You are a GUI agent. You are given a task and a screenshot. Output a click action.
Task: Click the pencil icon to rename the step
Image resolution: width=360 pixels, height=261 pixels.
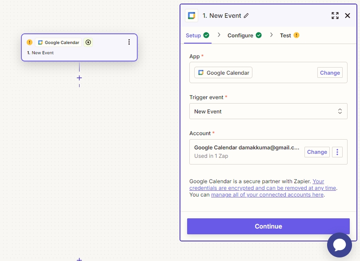[247, 16]
